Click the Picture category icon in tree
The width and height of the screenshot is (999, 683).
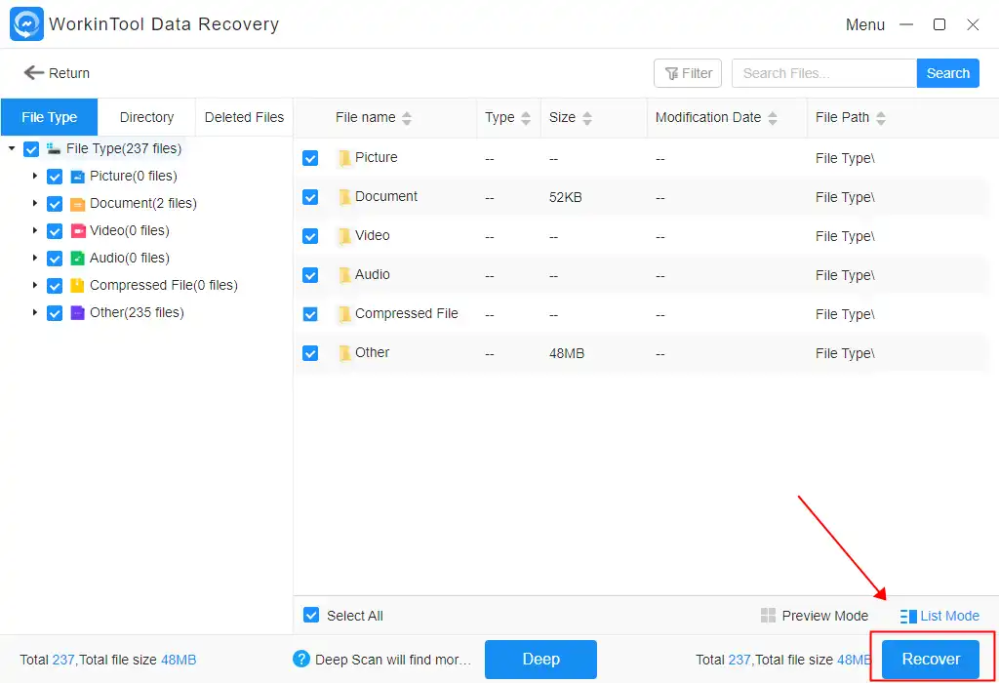point(78,177)
